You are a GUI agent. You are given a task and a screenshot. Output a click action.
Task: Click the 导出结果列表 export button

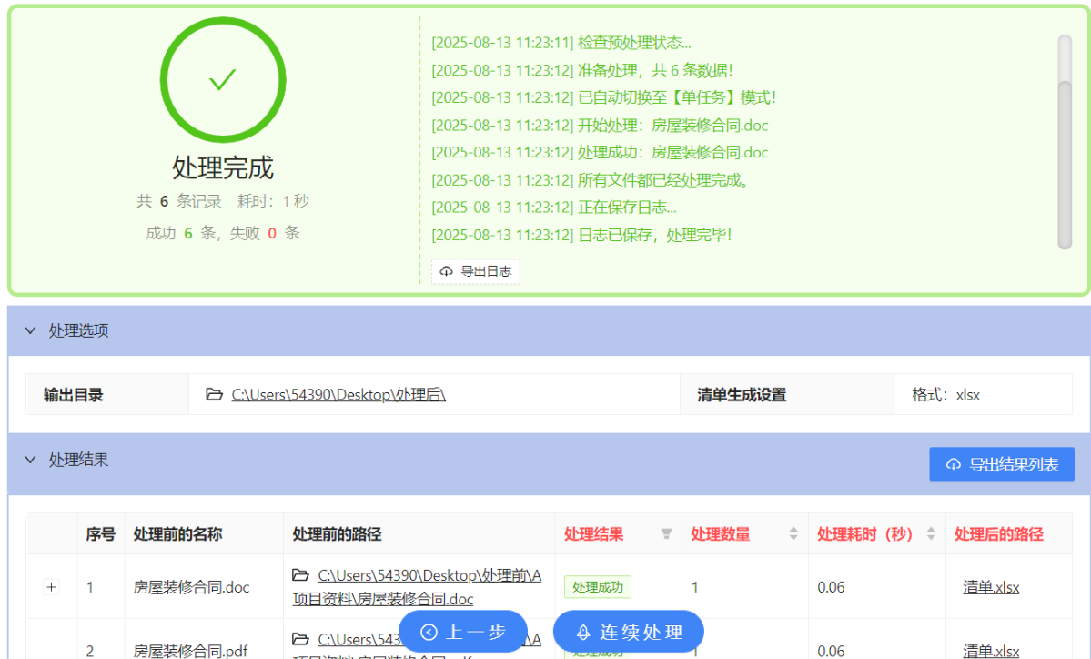point(1001,464)
